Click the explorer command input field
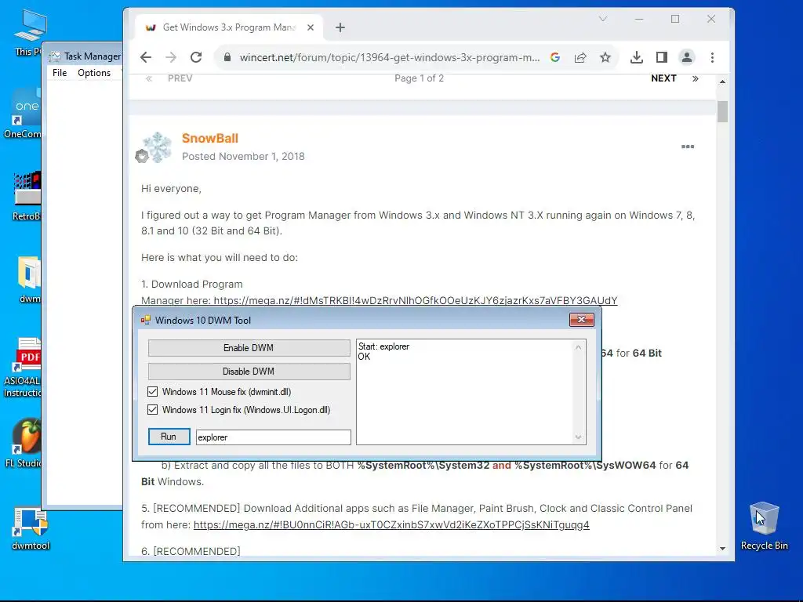Screen dimensions: 803x602 pos(274,437)
